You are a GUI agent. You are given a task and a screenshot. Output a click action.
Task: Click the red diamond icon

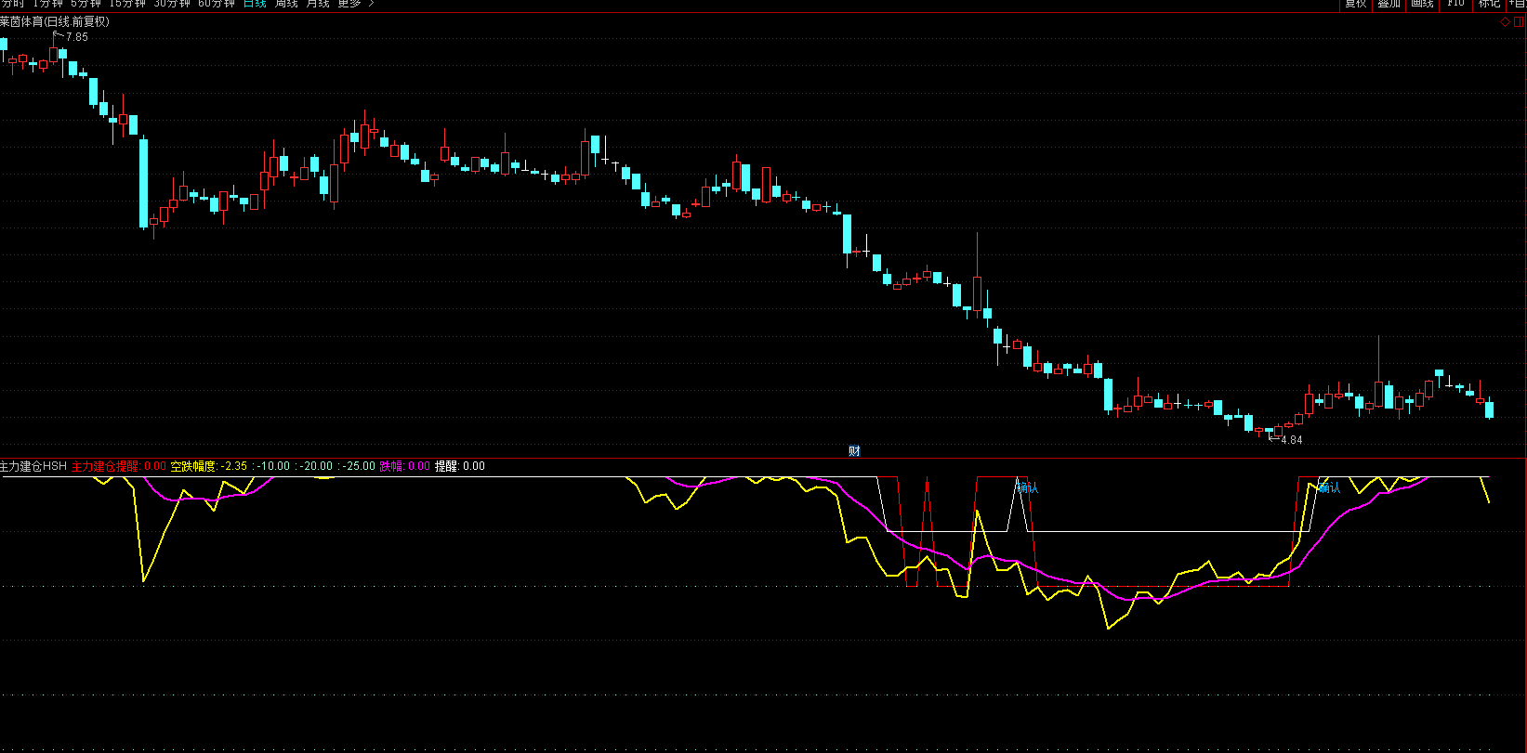point(1507,20)
